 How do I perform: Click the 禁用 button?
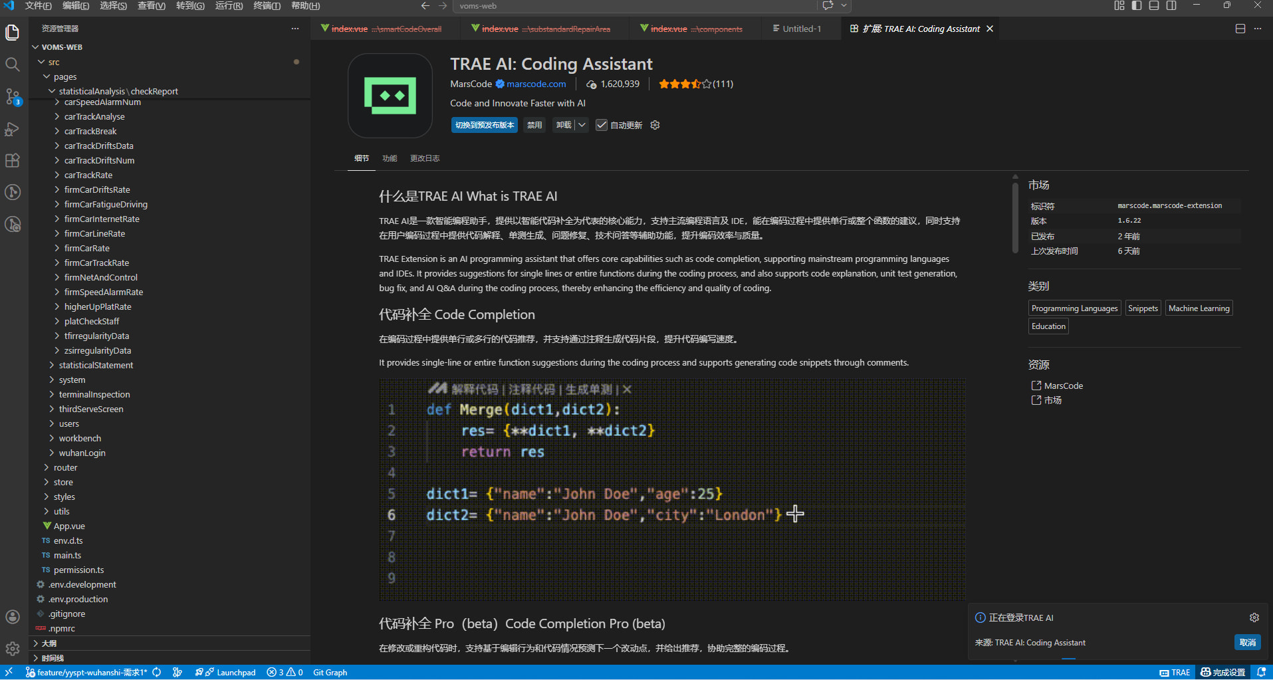click(x=534, y=125)
